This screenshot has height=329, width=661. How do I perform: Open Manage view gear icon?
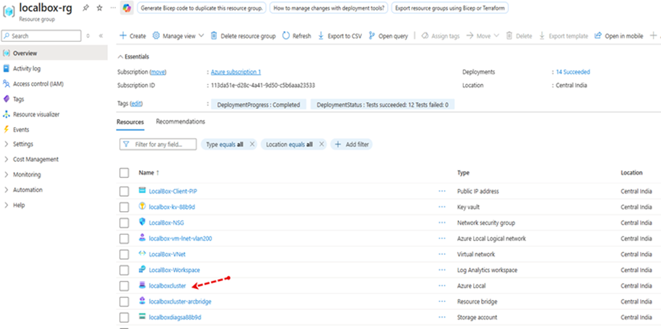[x=156, y=36]
